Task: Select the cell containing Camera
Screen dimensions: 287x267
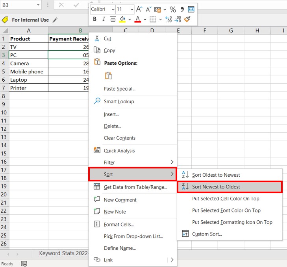Action: click(x=29, y=63)
